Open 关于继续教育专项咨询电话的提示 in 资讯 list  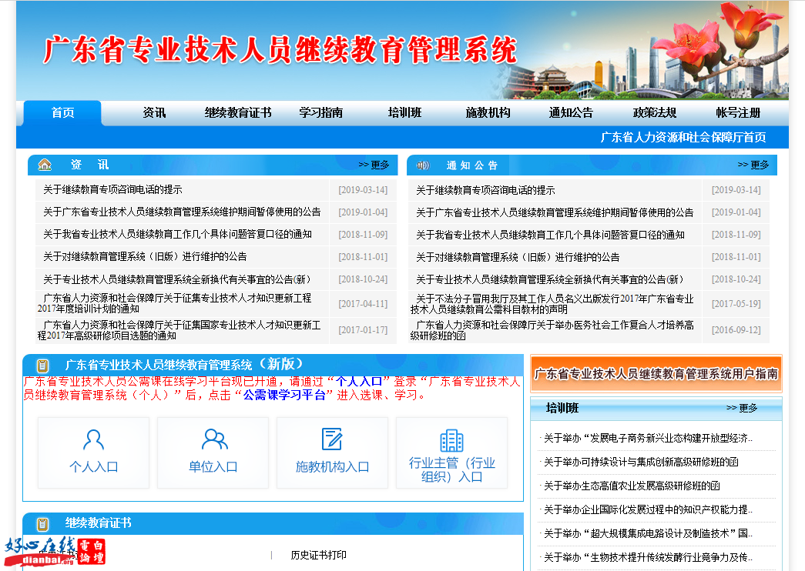point(112,190)
